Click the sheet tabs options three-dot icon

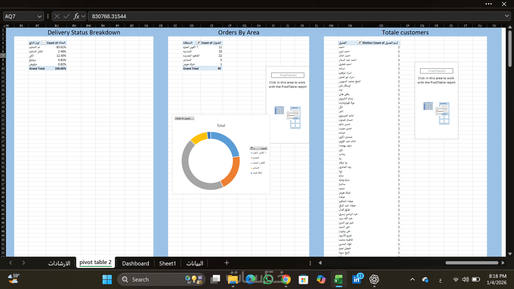(x=310, y=263)
